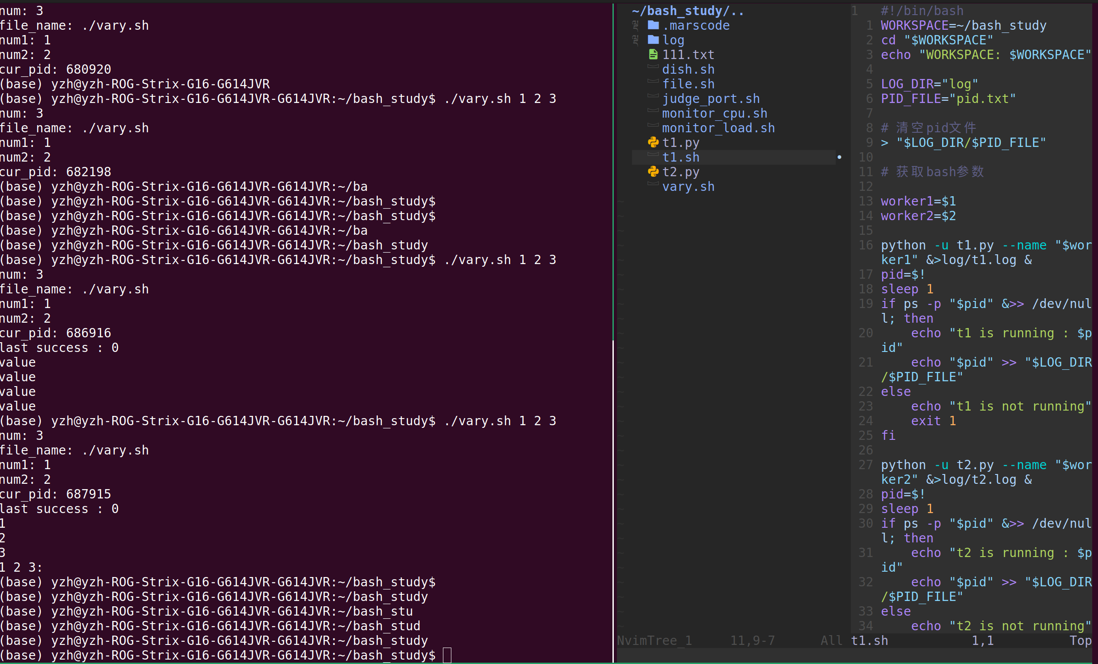The width and height of the screenshot is (1098, 664).
Task: Click the t1.sh status line filename
Action: pos(869,640)
